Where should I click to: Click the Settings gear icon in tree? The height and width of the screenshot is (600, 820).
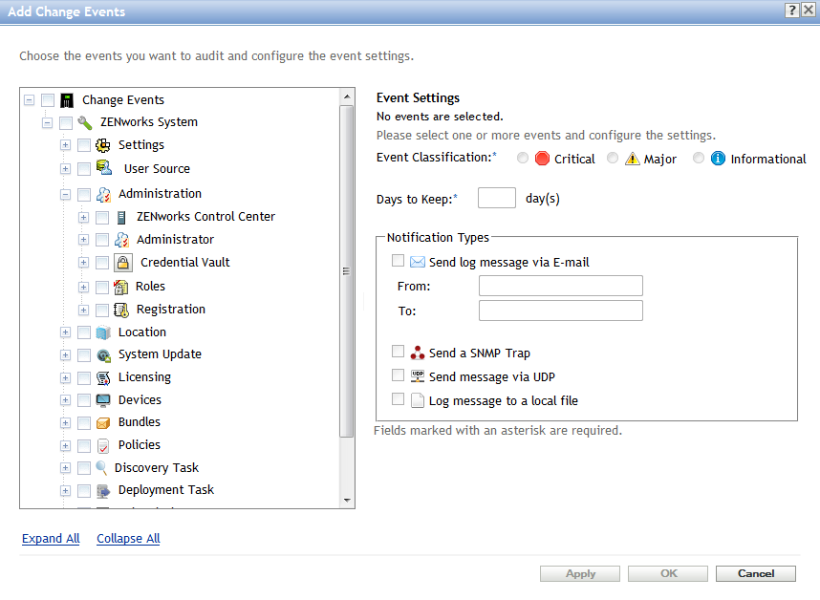[103, 145]
